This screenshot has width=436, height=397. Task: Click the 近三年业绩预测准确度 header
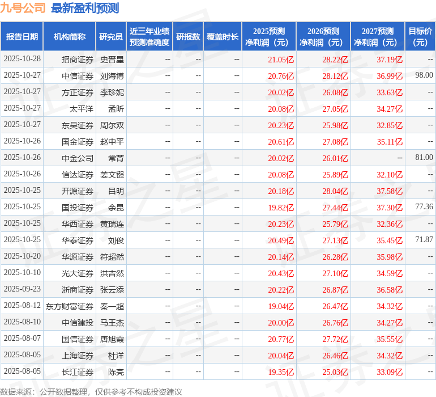[149, 37]
